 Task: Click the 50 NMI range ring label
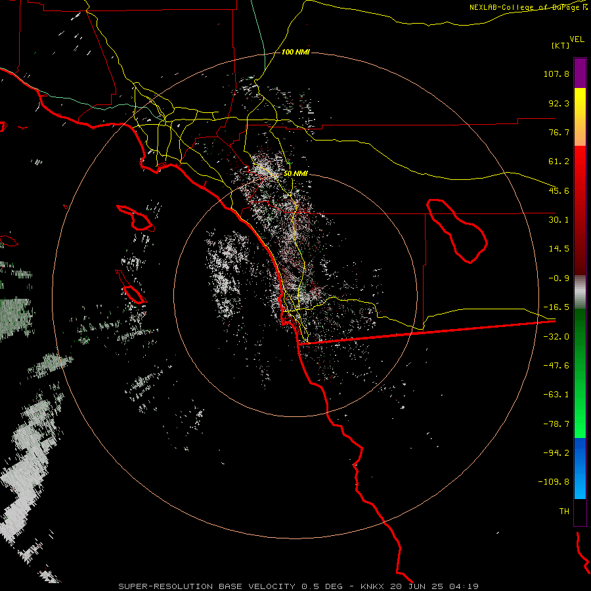[295, 173]
